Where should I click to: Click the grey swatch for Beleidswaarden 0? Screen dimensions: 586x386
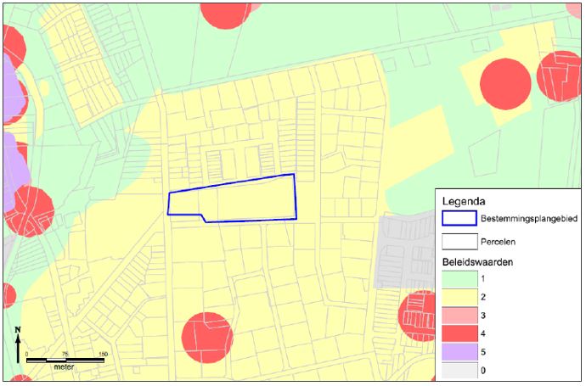(x=459, y=371)
